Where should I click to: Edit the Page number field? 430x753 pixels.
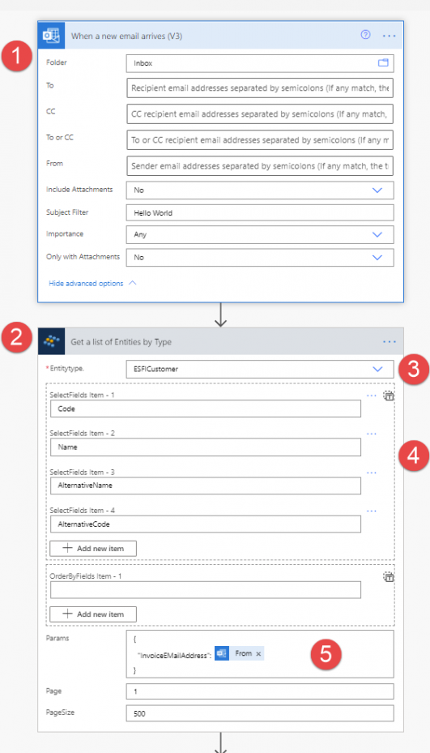click(x=260, y=691)
